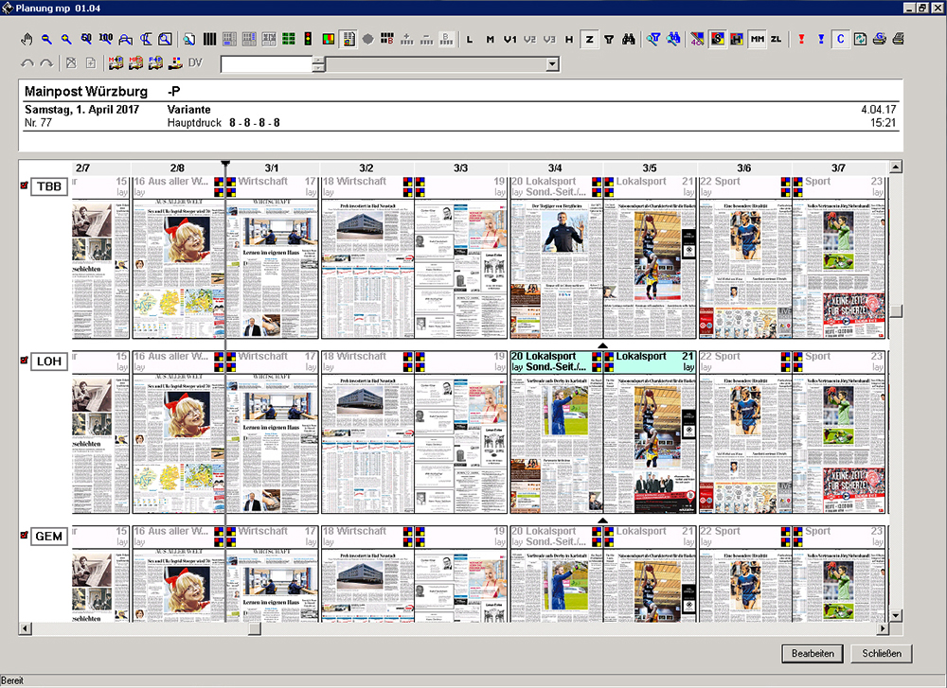Click the horizontal scrollbar right arrow
The width and height of the screenshot is (947, 688).
point(883,629)
